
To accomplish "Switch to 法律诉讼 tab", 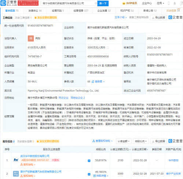I will click(35, 11).
